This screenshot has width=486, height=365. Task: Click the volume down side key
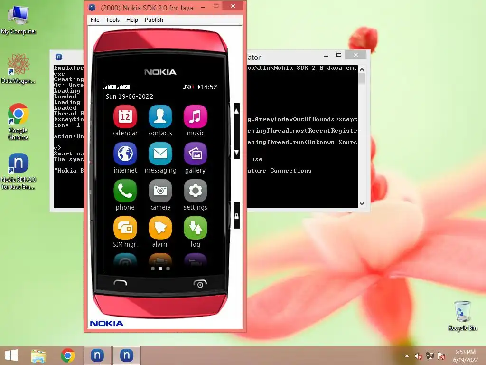point(236,152)
